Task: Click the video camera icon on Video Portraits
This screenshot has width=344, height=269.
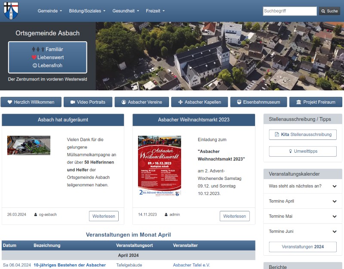Action: 73,102
